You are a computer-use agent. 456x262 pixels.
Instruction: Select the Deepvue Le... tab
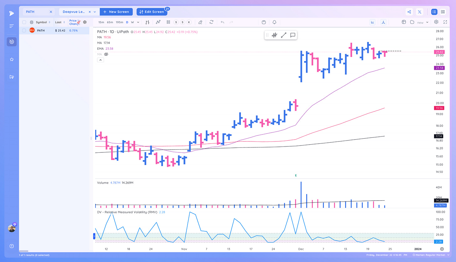[74, 12]
